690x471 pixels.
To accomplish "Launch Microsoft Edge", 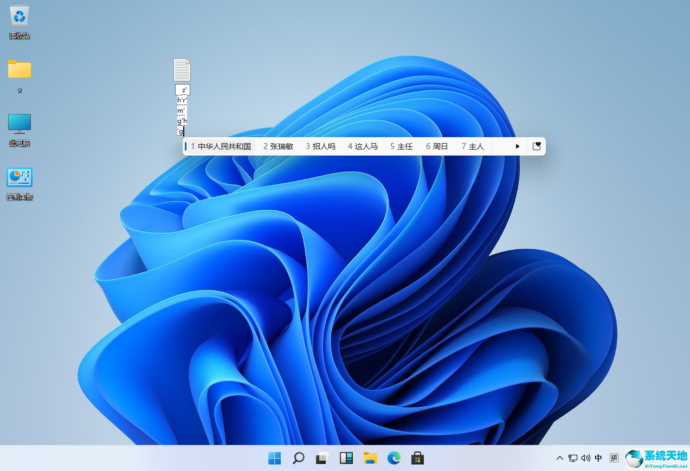I will [x=394, y=457].
